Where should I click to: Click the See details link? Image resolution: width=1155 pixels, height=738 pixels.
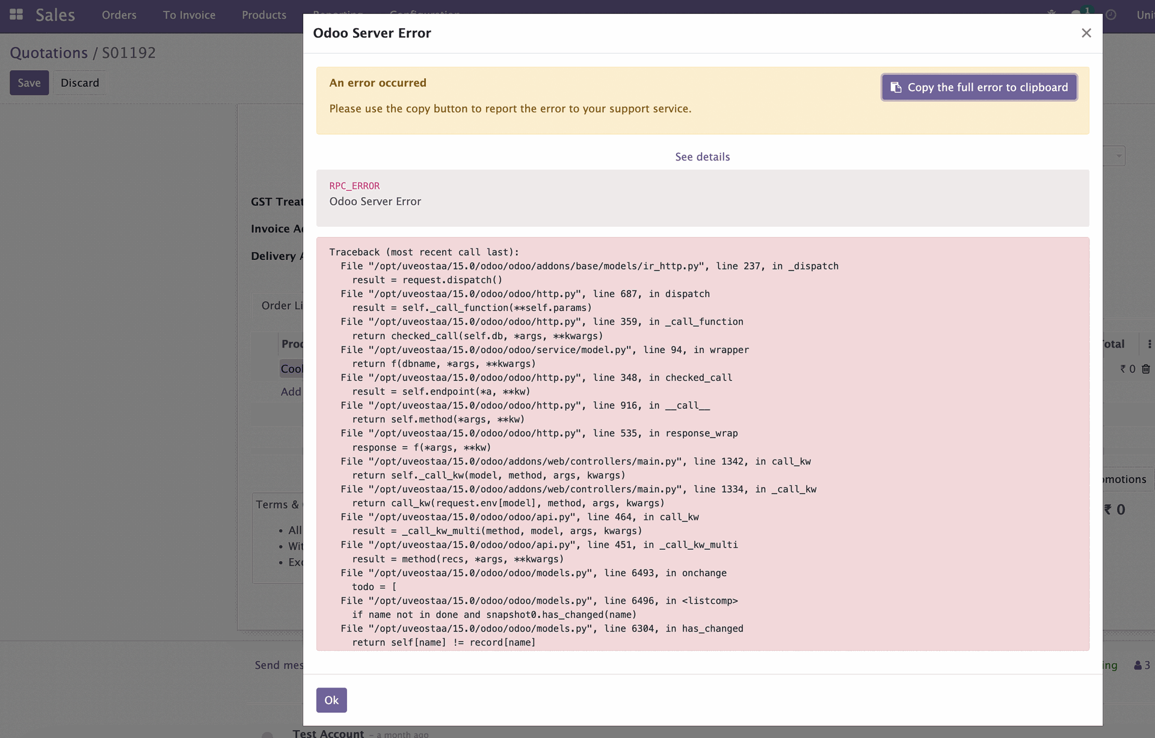point(702,156)
